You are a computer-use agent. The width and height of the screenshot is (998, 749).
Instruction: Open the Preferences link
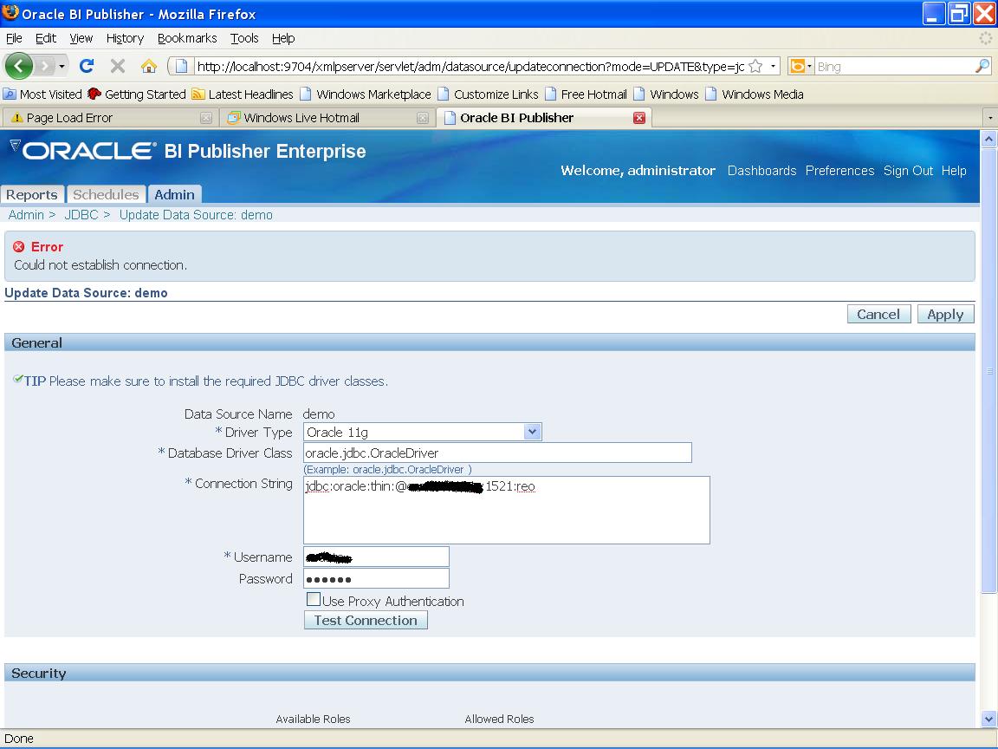(x=839, y=171)
